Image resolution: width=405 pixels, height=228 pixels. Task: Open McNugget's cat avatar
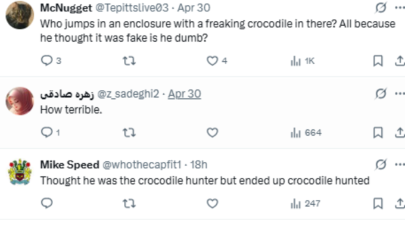pos(20,15)
